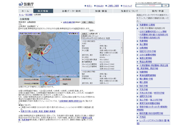The image size is (188, 125).
Task: Open 気象庁が用いる速度、風速、距離の換算表 link
Action: (38, 111)
